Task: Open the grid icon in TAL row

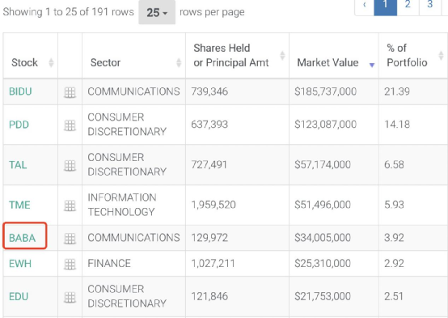Action: [x=70, y=165]
